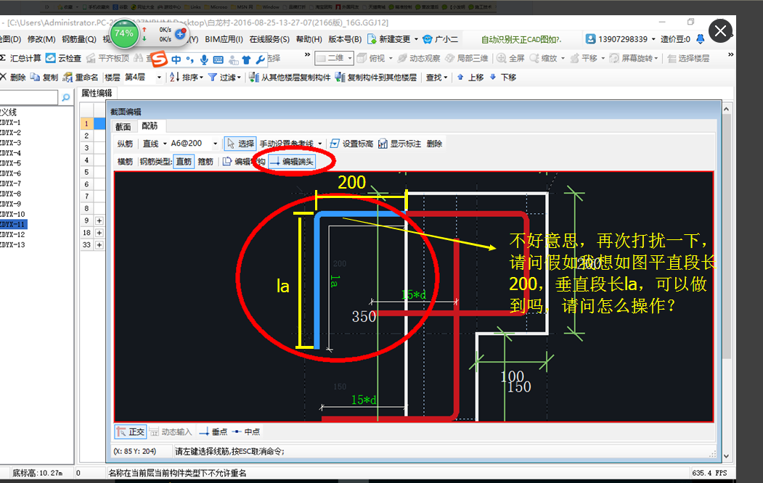Toggle 横筋 transverse rebar mode
This screenshot has width=763, height=483.
[125, 162]
